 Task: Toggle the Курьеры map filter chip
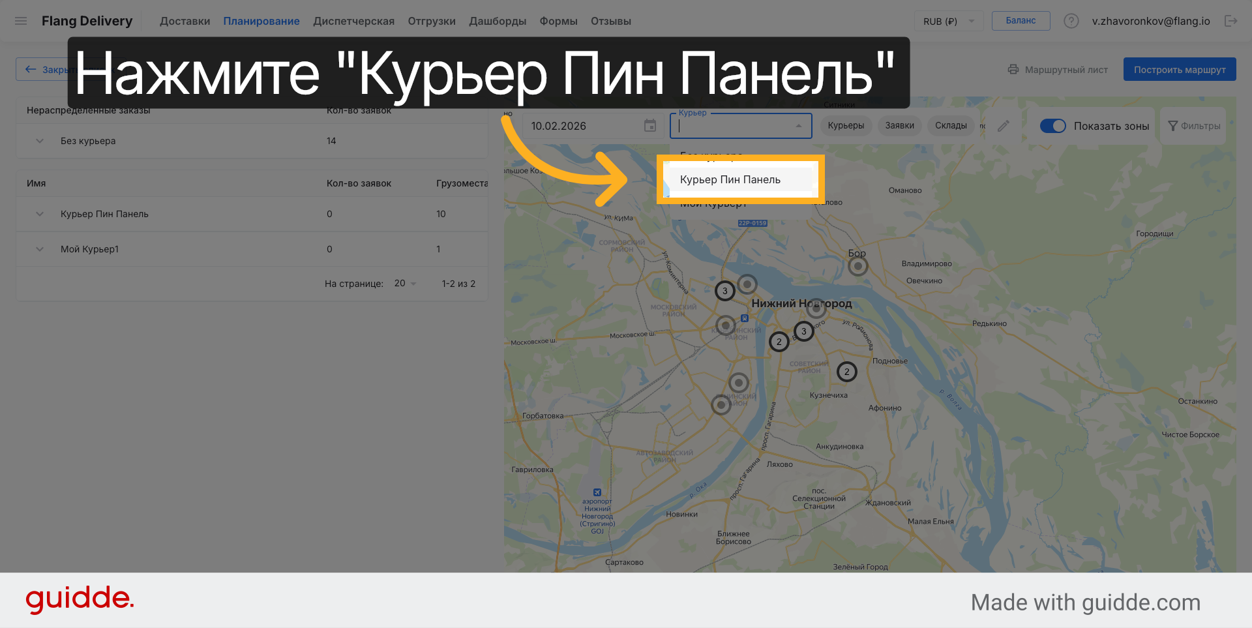(846, 125)
